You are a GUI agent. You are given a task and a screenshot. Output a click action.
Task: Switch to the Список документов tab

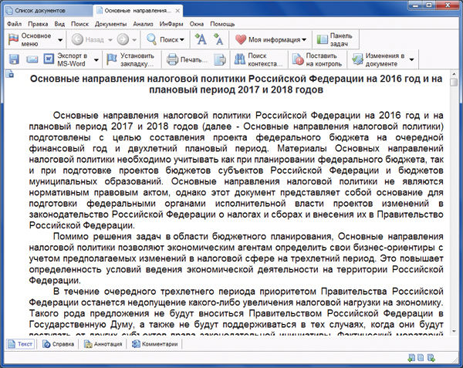coord(47,8)
